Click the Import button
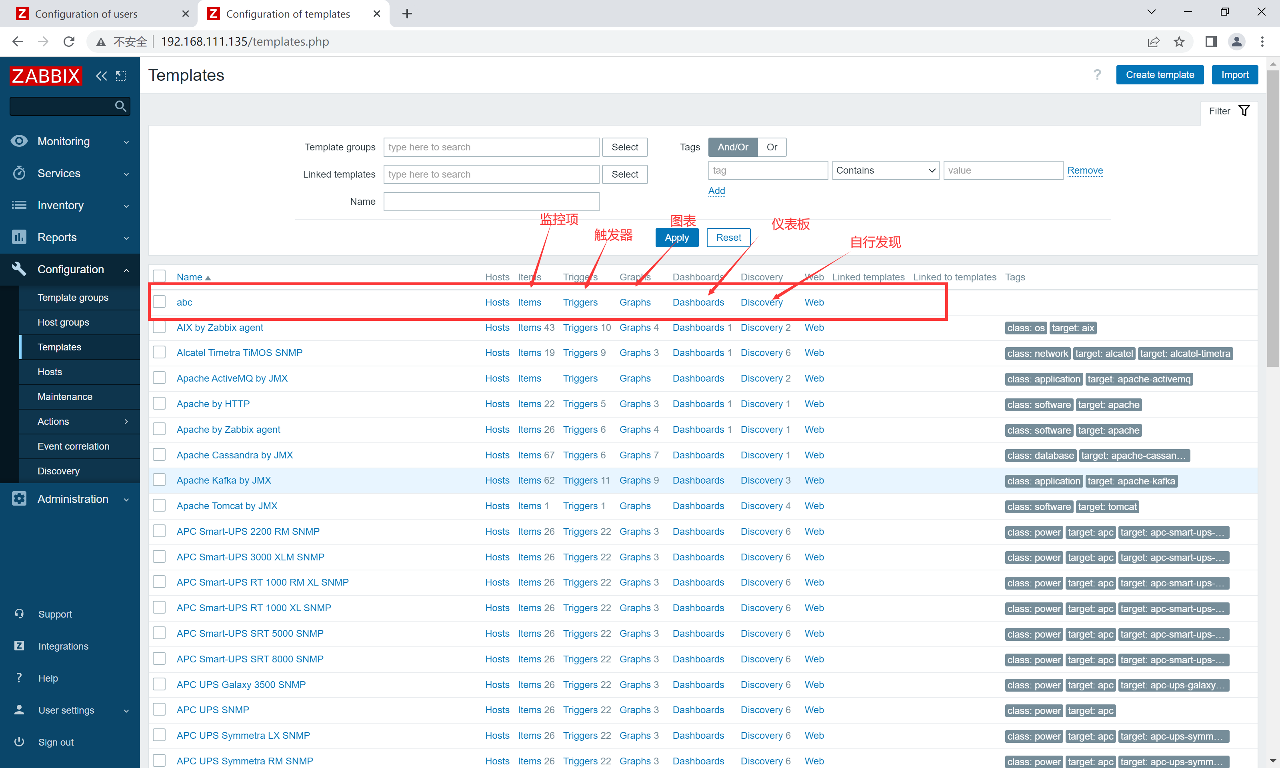This screenshot has width=1280, height=768. click(1234, 75)
